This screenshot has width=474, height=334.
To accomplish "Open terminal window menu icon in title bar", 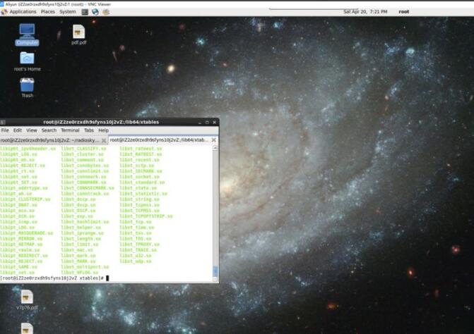I will 3,122.
